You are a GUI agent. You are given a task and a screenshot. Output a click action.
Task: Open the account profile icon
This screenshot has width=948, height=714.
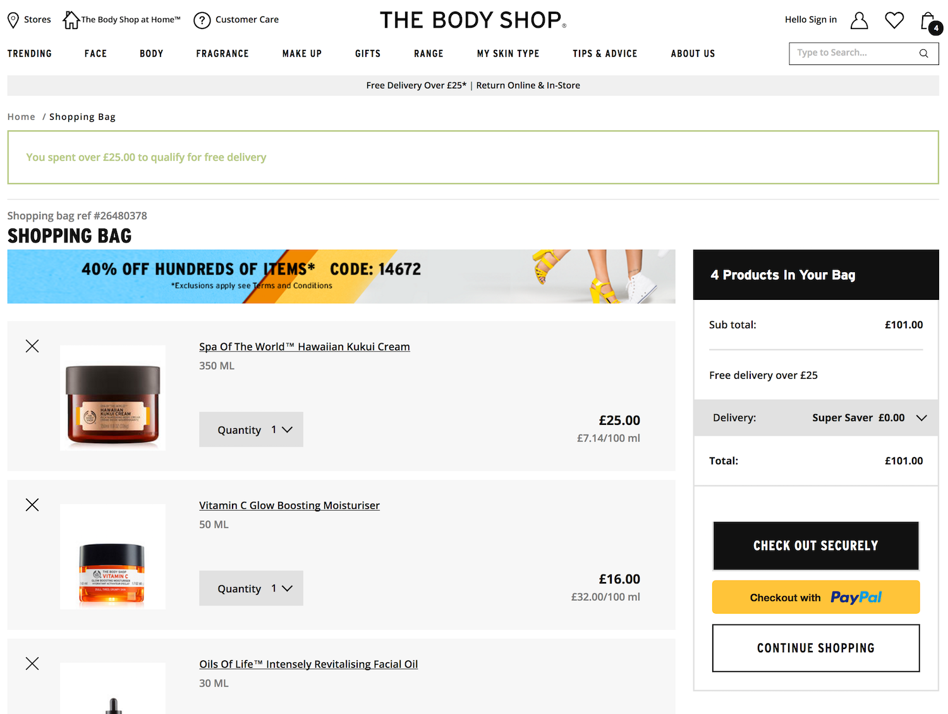pos(859,20)
